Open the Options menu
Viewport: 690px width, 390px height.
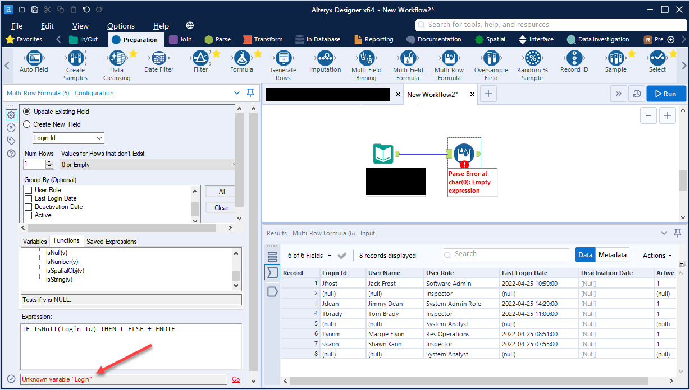coord(121,26)
